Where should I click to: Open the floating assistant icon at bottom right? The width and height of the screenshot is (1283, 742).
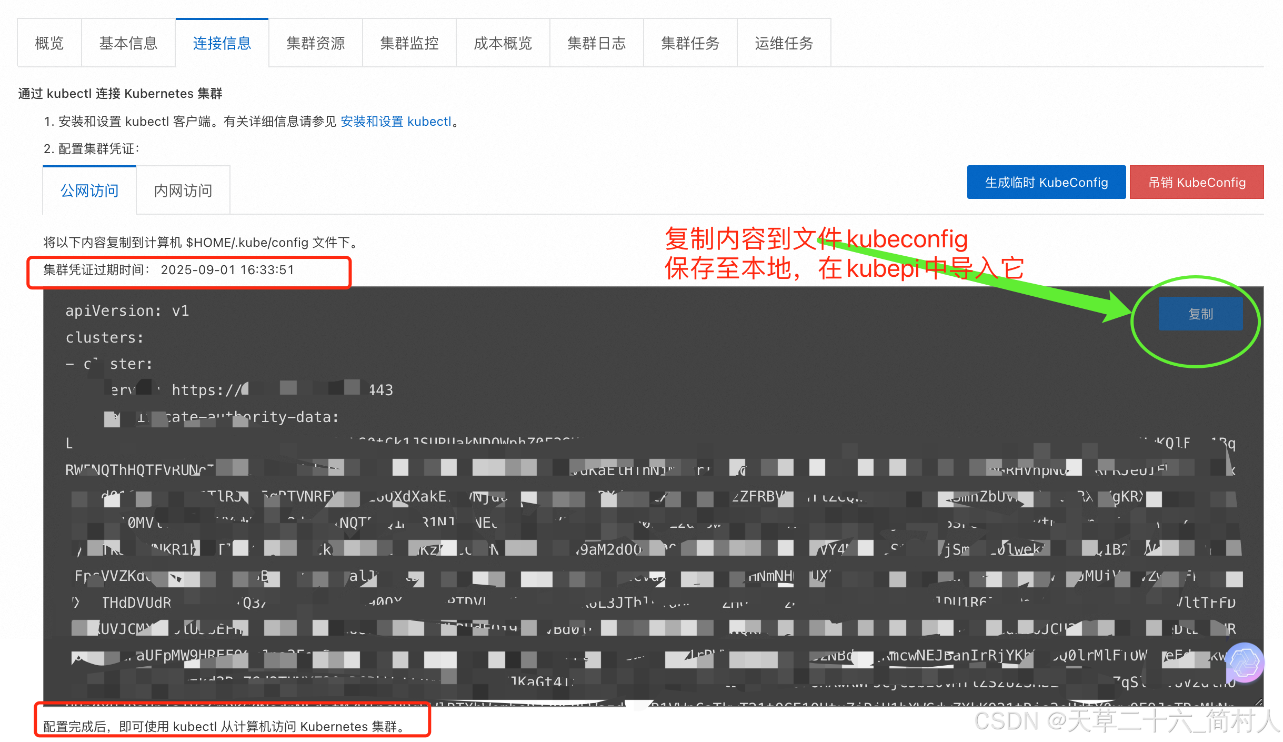point(1245,663)
